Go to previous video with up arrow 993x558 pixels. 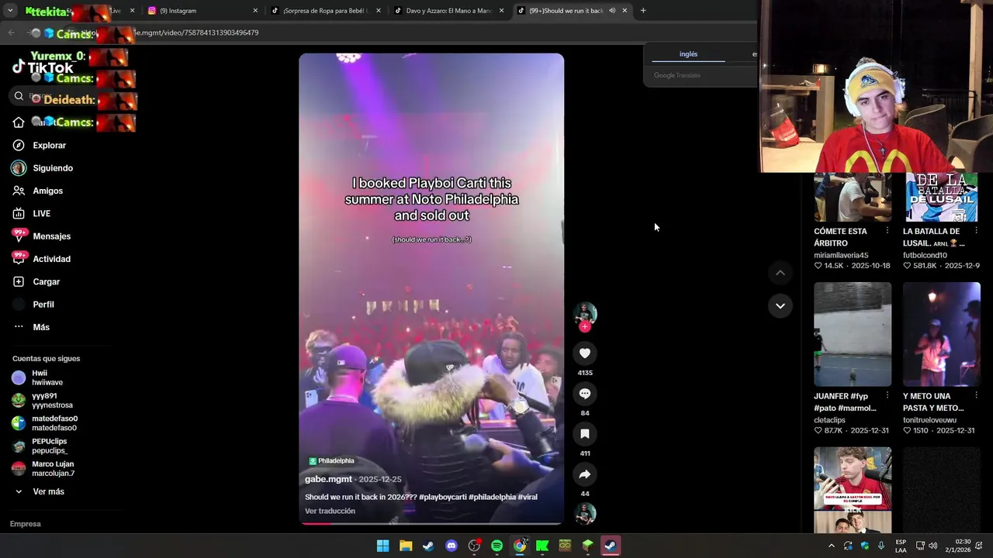click(x=780, y=273)
